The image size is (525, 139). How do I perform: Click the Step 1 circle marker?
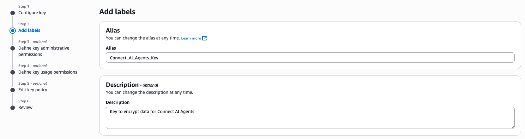[x=13, y=13]
